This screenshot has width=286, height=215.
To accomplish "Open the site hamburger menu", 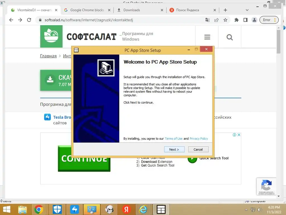I will coord(207,37).
